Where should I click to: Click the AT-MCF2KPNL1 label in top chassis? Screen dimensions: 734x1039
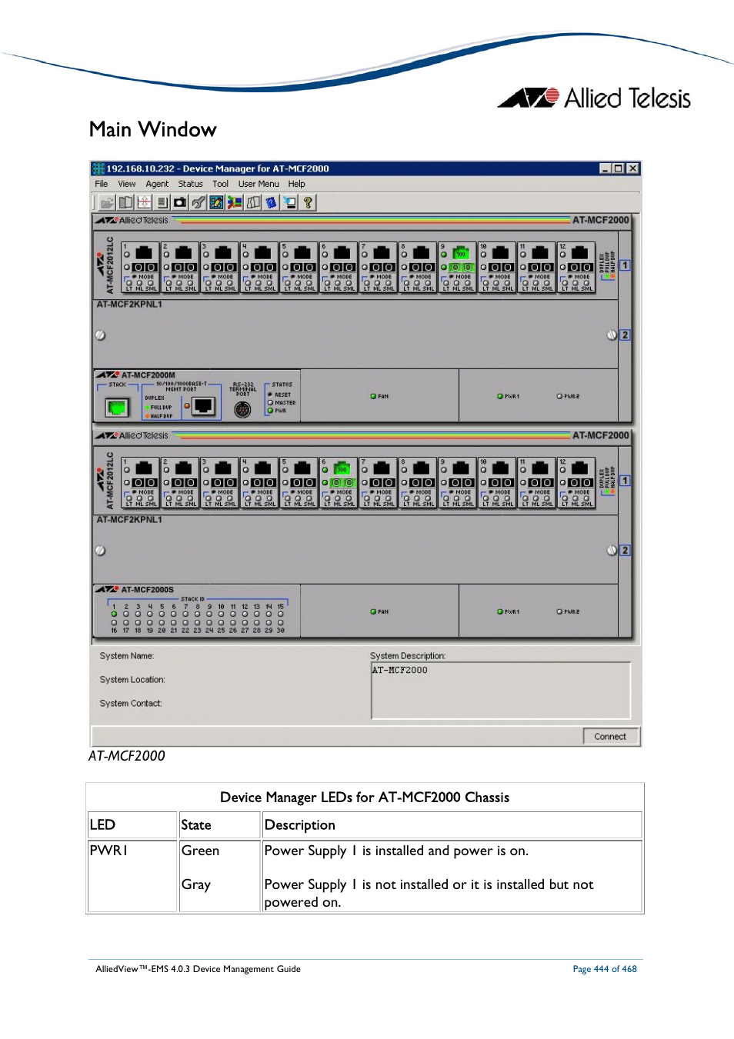click(x=129, y=304)
